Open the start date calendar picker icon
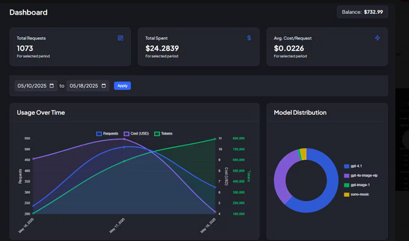This screenshot has height=241, width=409. tap(52, 85)
